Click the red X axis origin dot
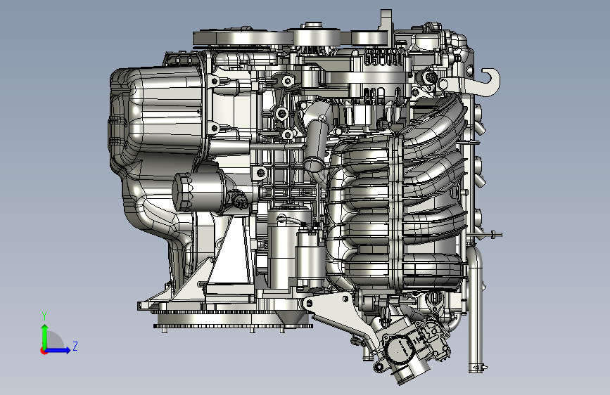 coord(44,351)
